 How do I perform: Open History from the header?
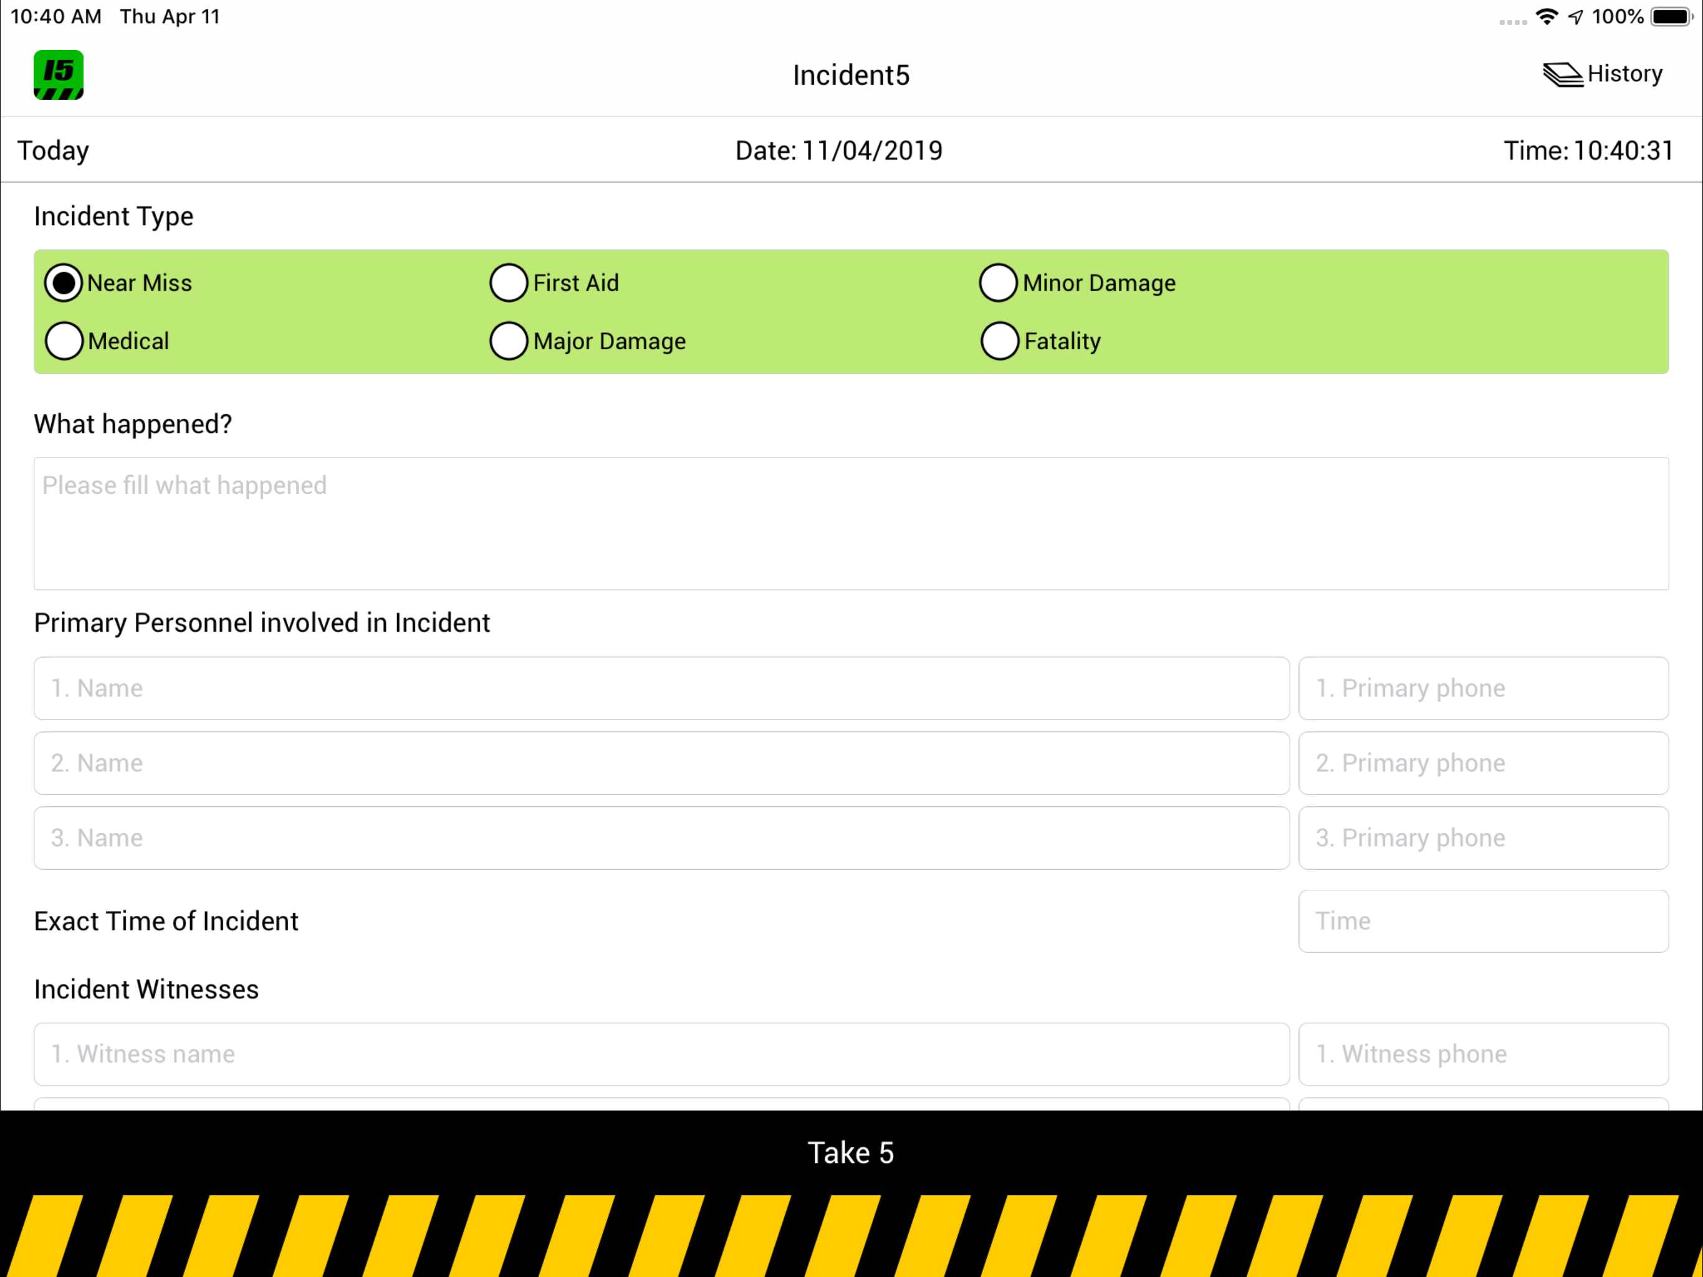pyautogui.click(x=1624, y=74)
